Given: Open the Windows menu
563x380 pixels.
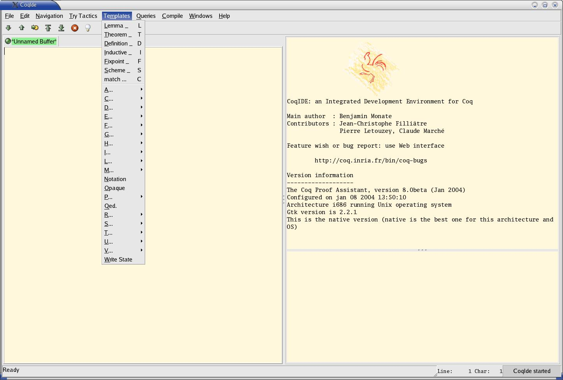Looking at the screenshot, I should [x=201, y=16].
